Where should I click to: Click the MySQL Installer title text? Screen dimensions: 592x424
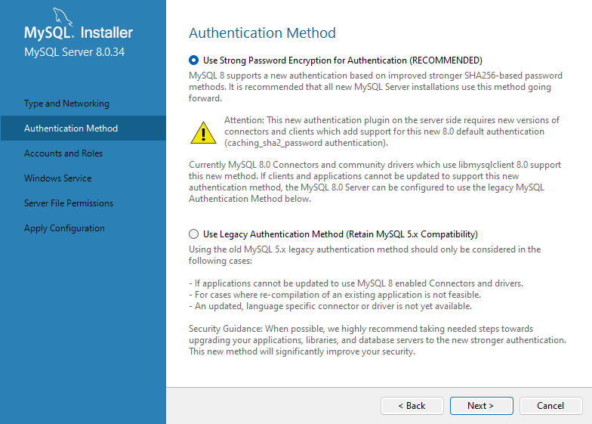click(x=79, y=33)
